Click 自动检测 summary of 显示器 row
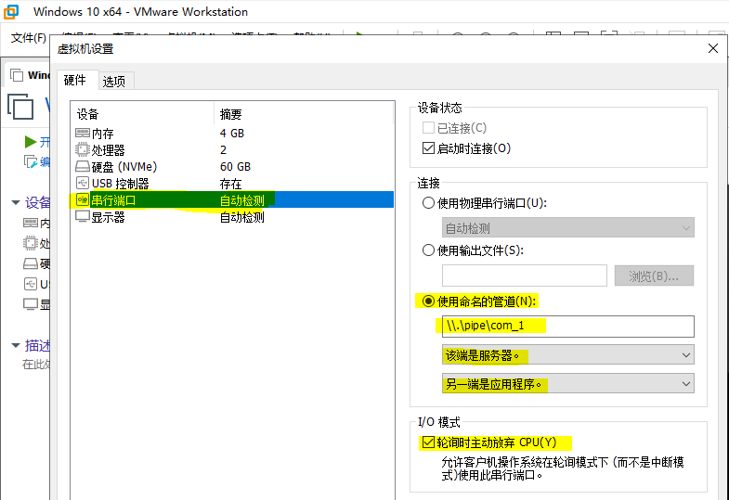 click(x=242, y=217)
